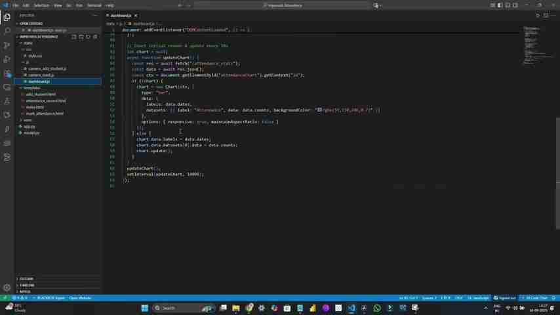Screen dimensions: 560x315
Task: Collapse the Open Editors section
Action: (x=31, y=24)
